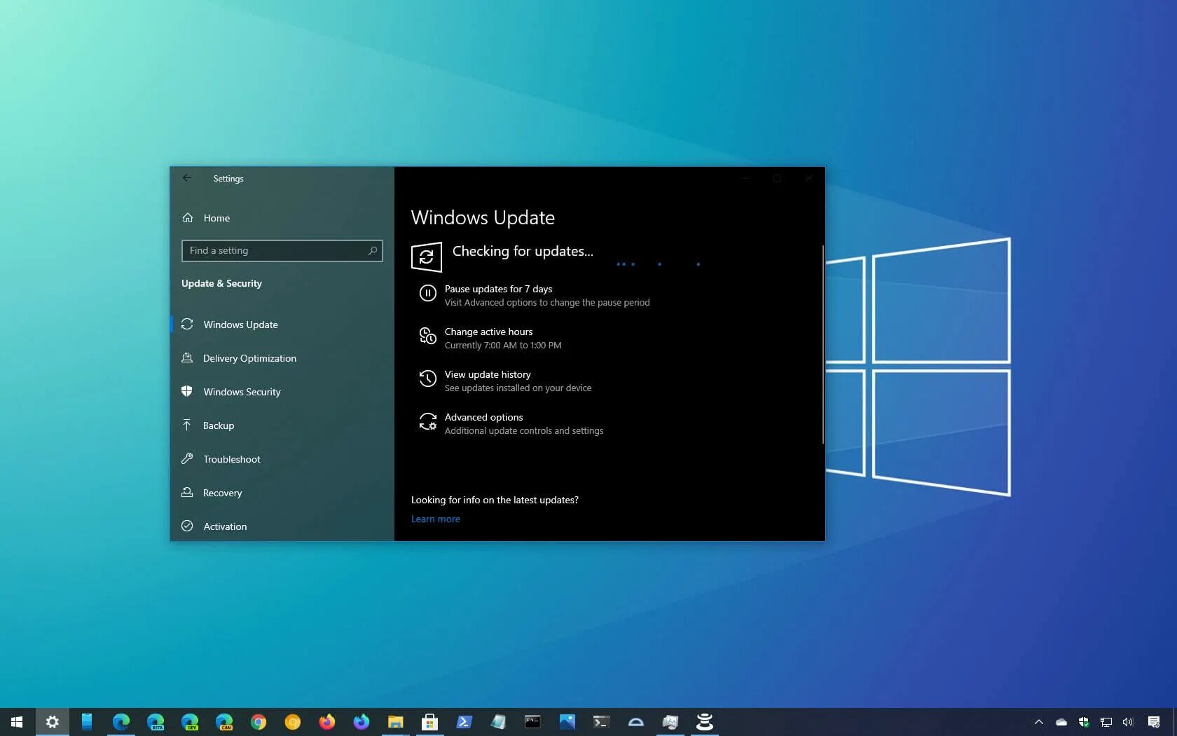Open the arc-shaped icon app on taskbar
1177x736 pixels.
pyautogui.click(x=635, y=722)
